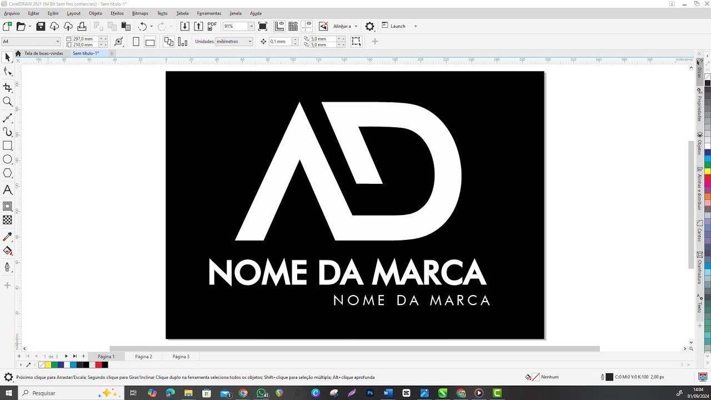The width and height of the screenshot is (711, 400).
Task: Expand the Alinhar a dropdown
Action: [x=356, y=26]
